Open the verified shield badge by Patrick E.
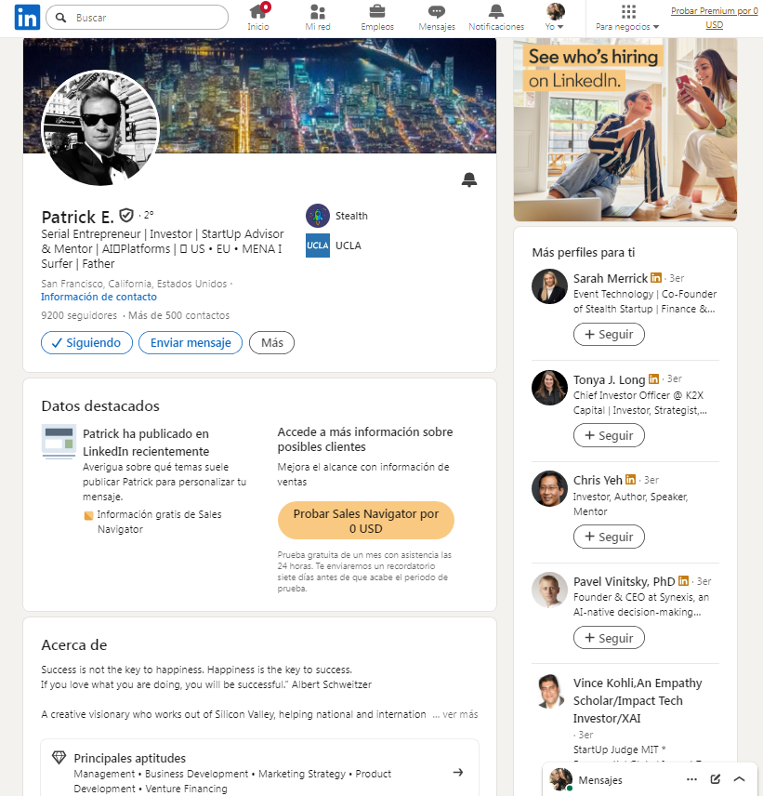This screenshot has height=796, width=763. tap(126, 216)
